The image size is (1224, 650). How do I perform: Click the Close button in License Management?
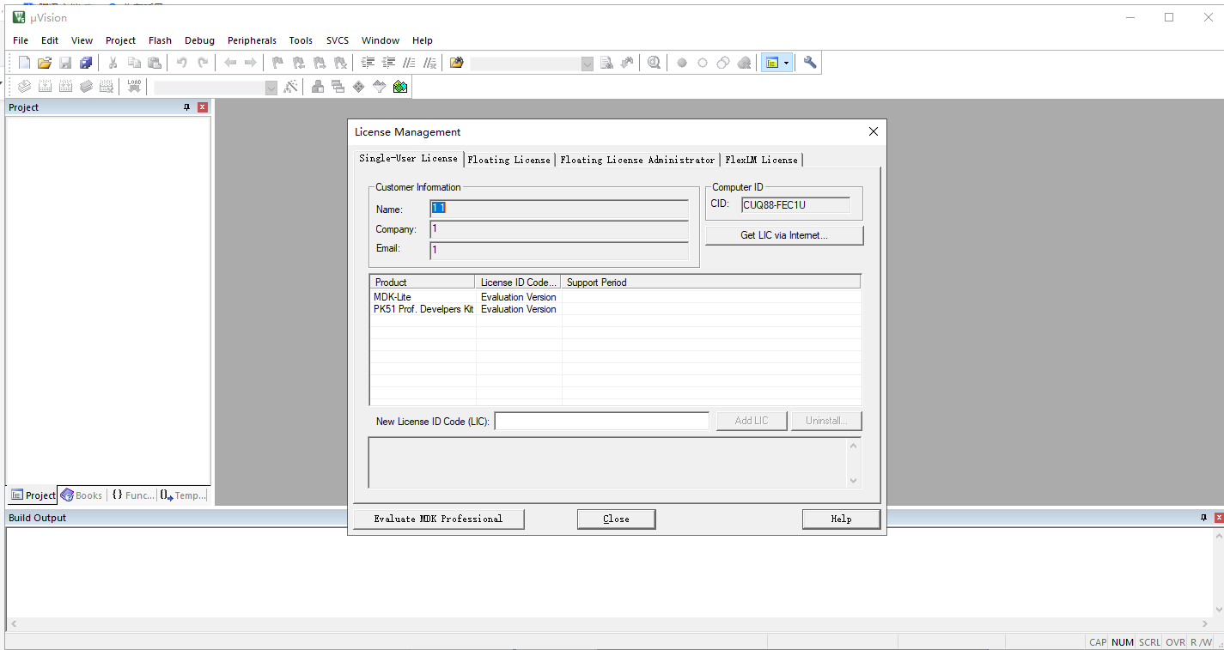tap(616, 519)
